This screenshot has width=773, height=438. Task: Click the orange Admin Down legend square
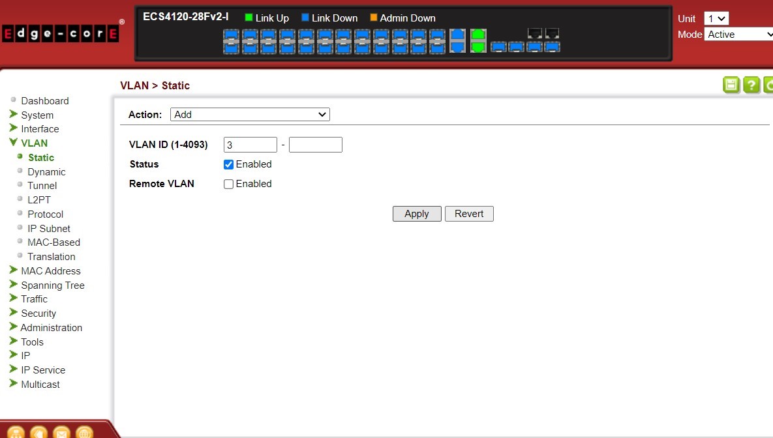tap(374, 18)
